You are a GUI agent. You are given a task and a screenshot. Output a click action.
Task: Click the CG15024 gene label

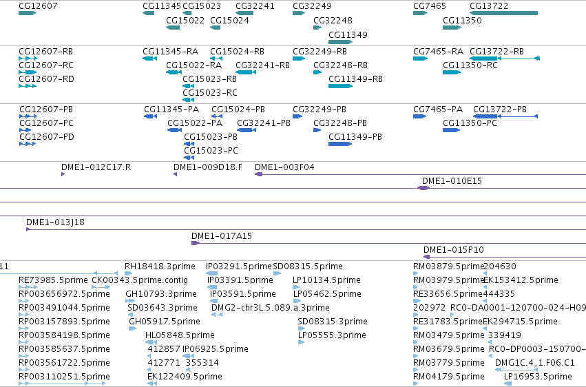(x=229, y=20)
